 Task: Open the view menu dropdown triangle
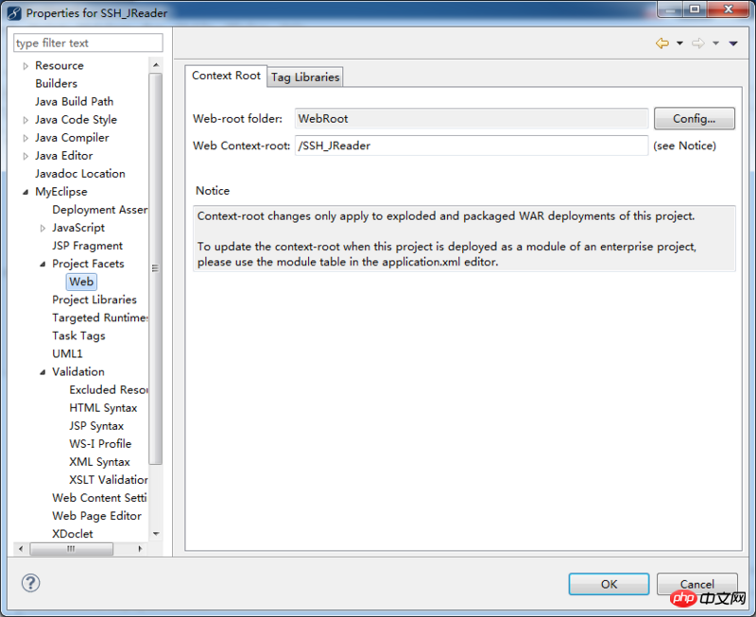tap(733, 43)
